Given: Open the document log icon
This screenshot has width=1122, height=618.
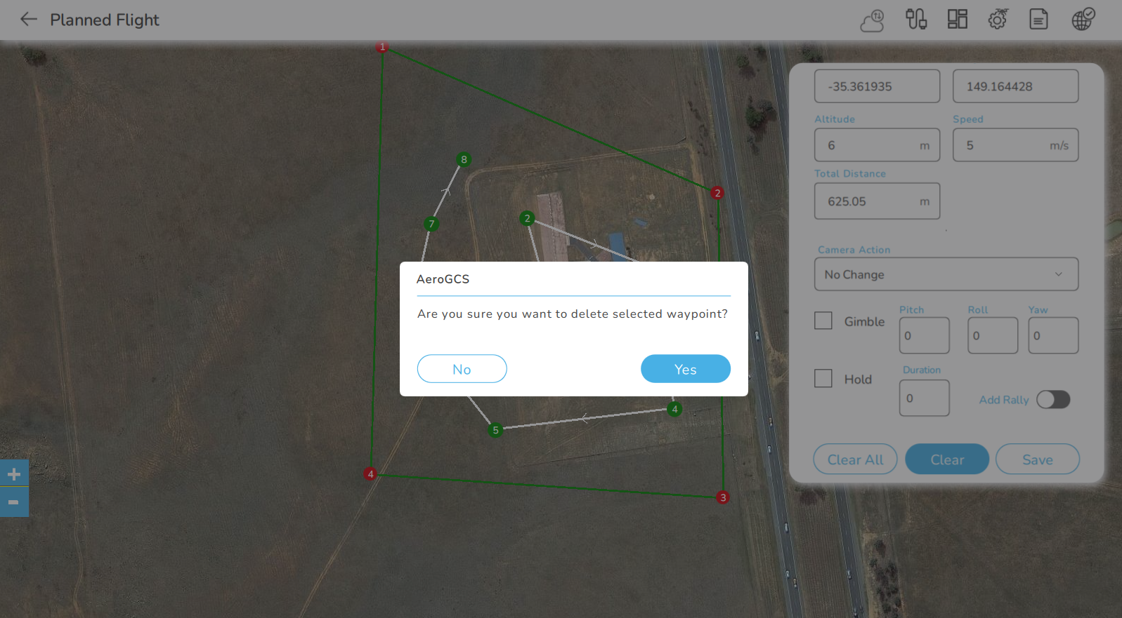Looking at the screenshot, I should click(x=1038, y=19).
